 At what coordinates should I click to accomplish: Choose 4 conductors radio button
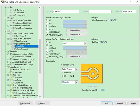71,76
